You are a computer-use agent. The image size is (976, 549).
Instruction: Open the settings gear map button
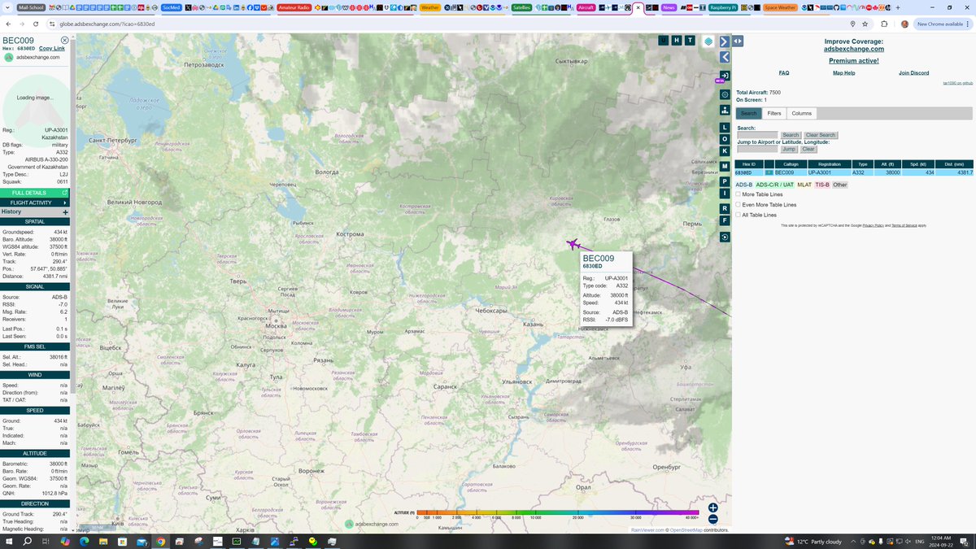724,94
